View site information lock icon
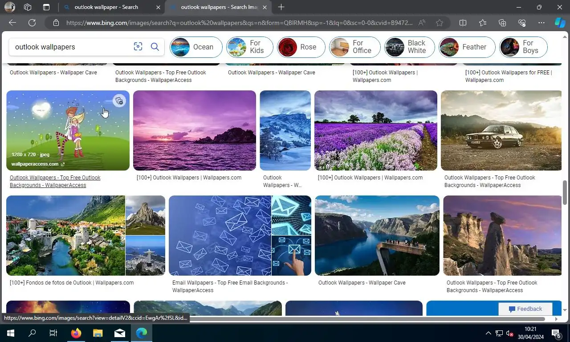 point(56,23)
